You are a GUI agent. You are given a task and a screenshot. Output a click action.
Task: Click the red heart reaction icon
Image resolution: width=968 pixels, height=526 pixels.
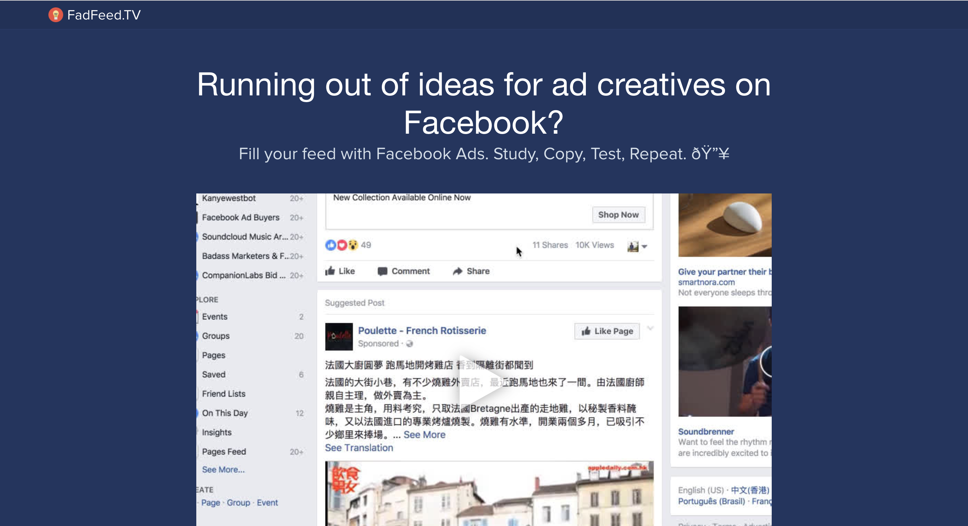pyautogui.click(x=341, y=245)
